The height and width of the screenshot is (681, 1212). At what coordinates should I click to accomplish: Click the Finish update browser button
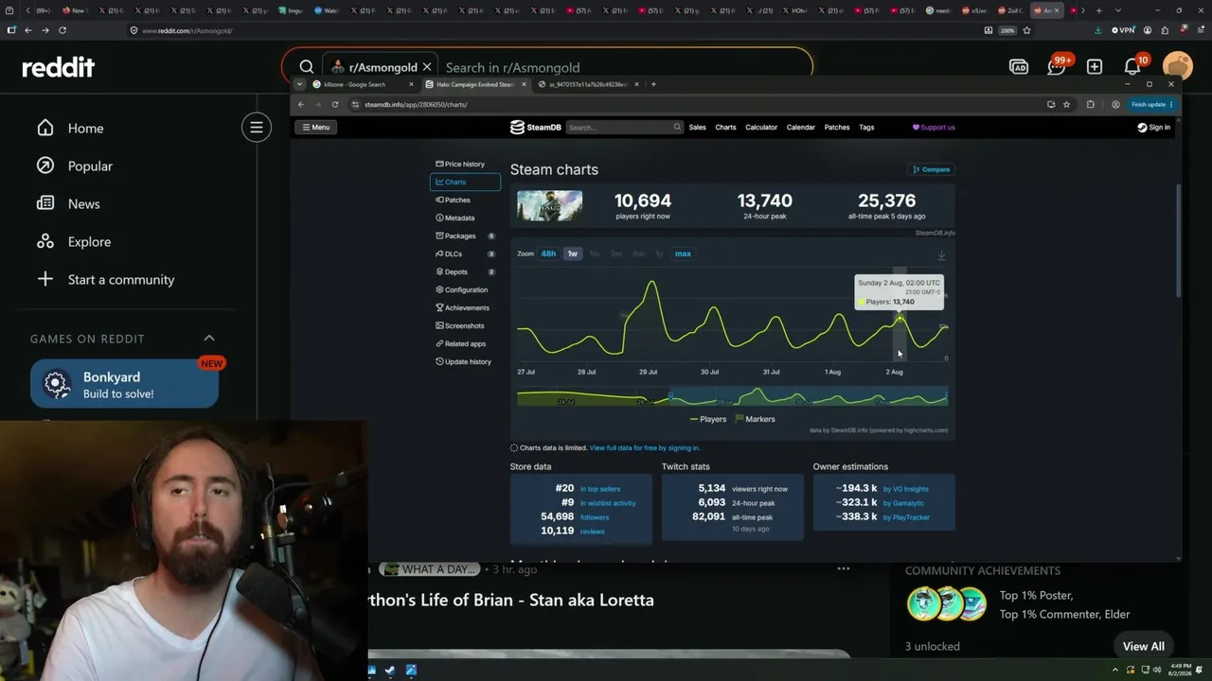point(1151,104)
